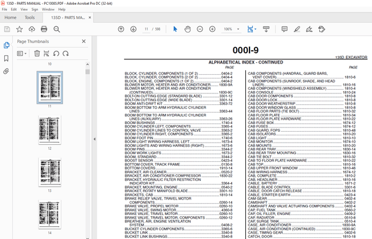The width and height of the screenshot is (372, 239).
Task: Open the find text magnifier tool
Action: (x=57, y=29)
